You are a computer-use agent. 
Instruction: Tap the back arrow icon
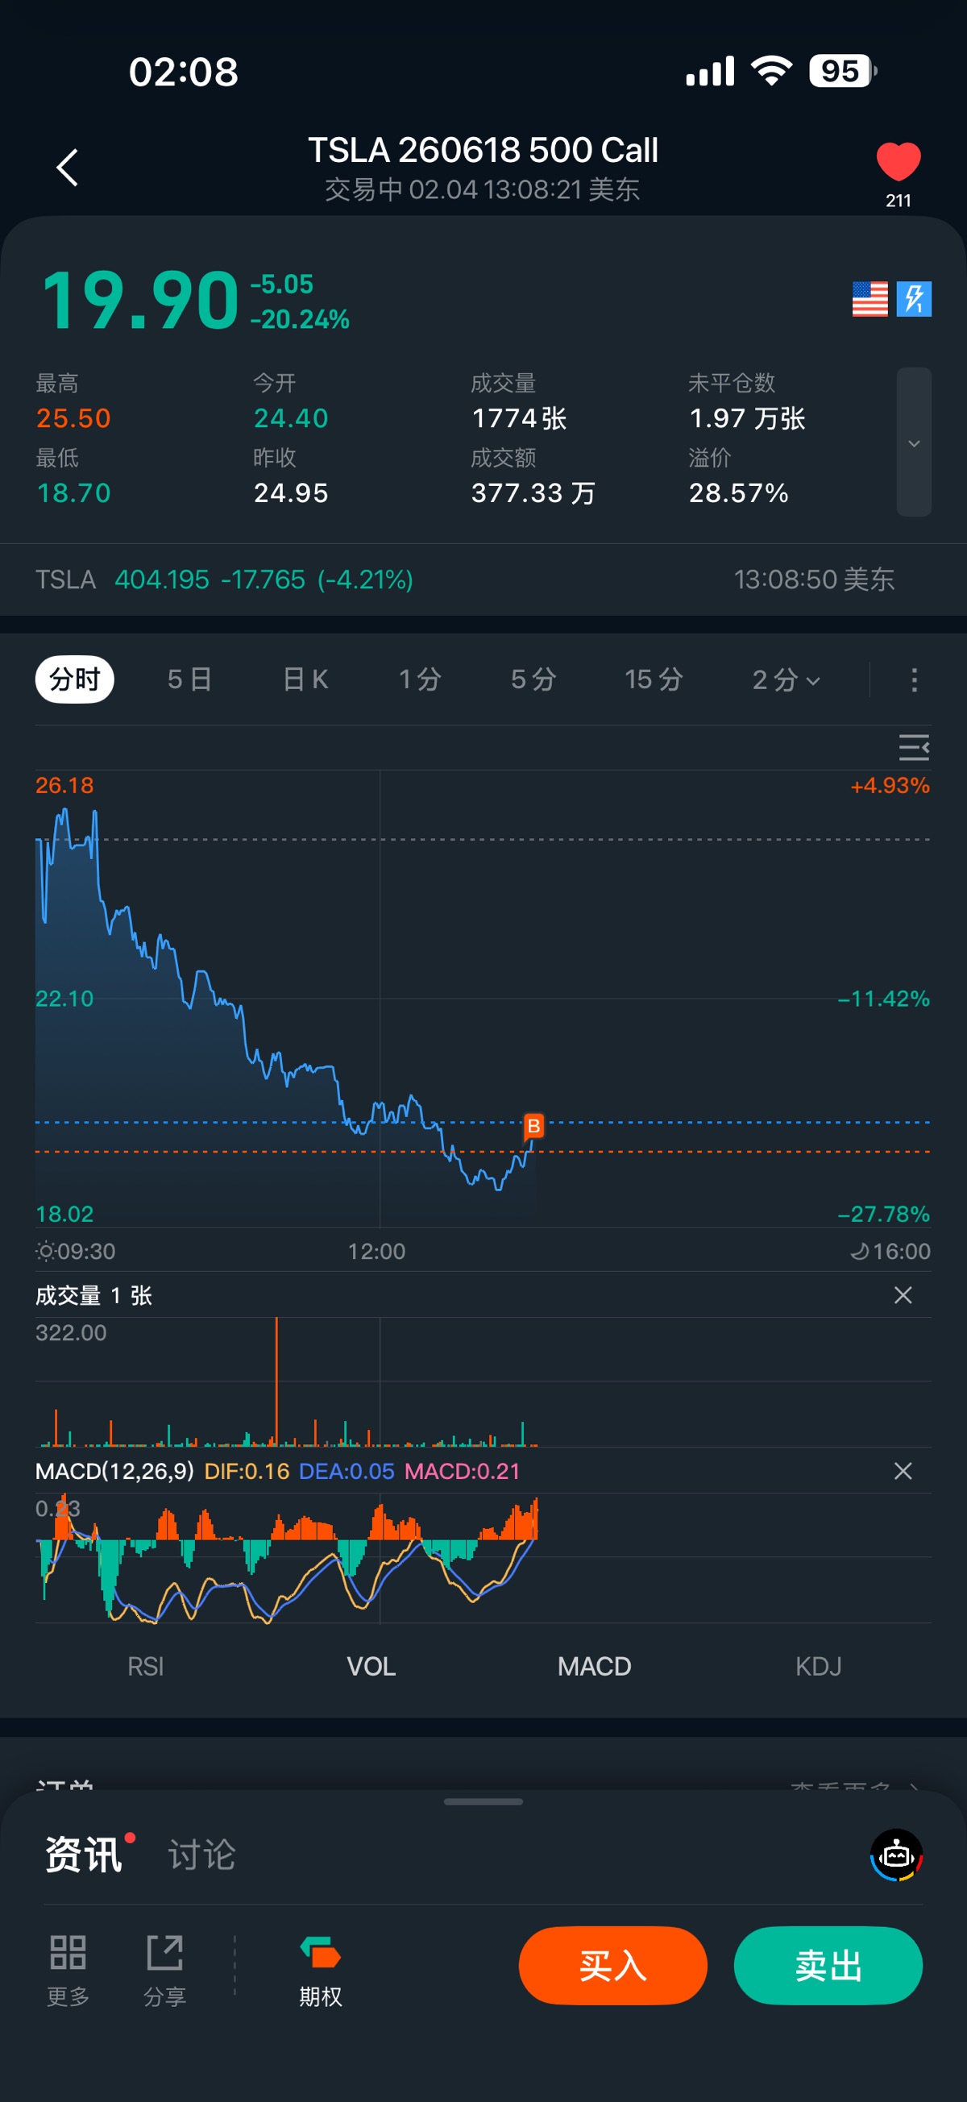click(x=68, y=168)
